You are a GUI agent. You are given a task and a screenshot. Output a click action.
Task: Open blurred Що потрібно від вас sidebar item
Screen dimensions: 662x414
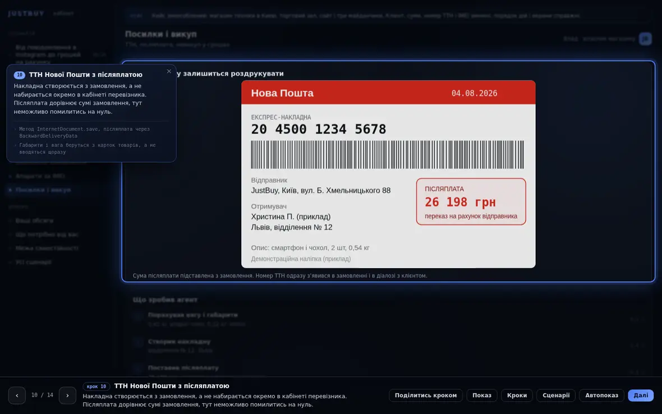[47, 234]
